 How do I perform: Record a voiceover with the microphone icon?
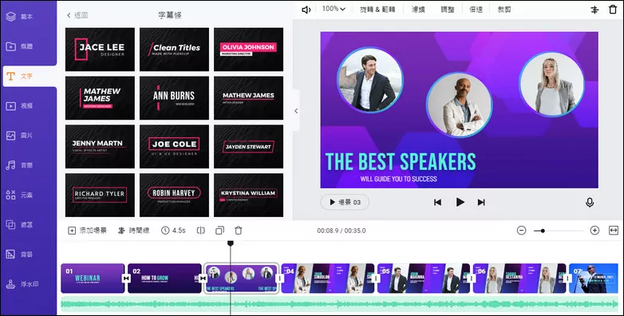(590, 202)
